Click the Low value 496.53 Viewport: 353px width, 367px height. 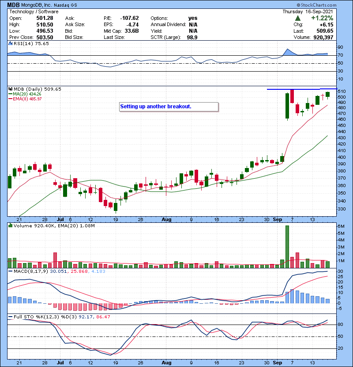45,31
